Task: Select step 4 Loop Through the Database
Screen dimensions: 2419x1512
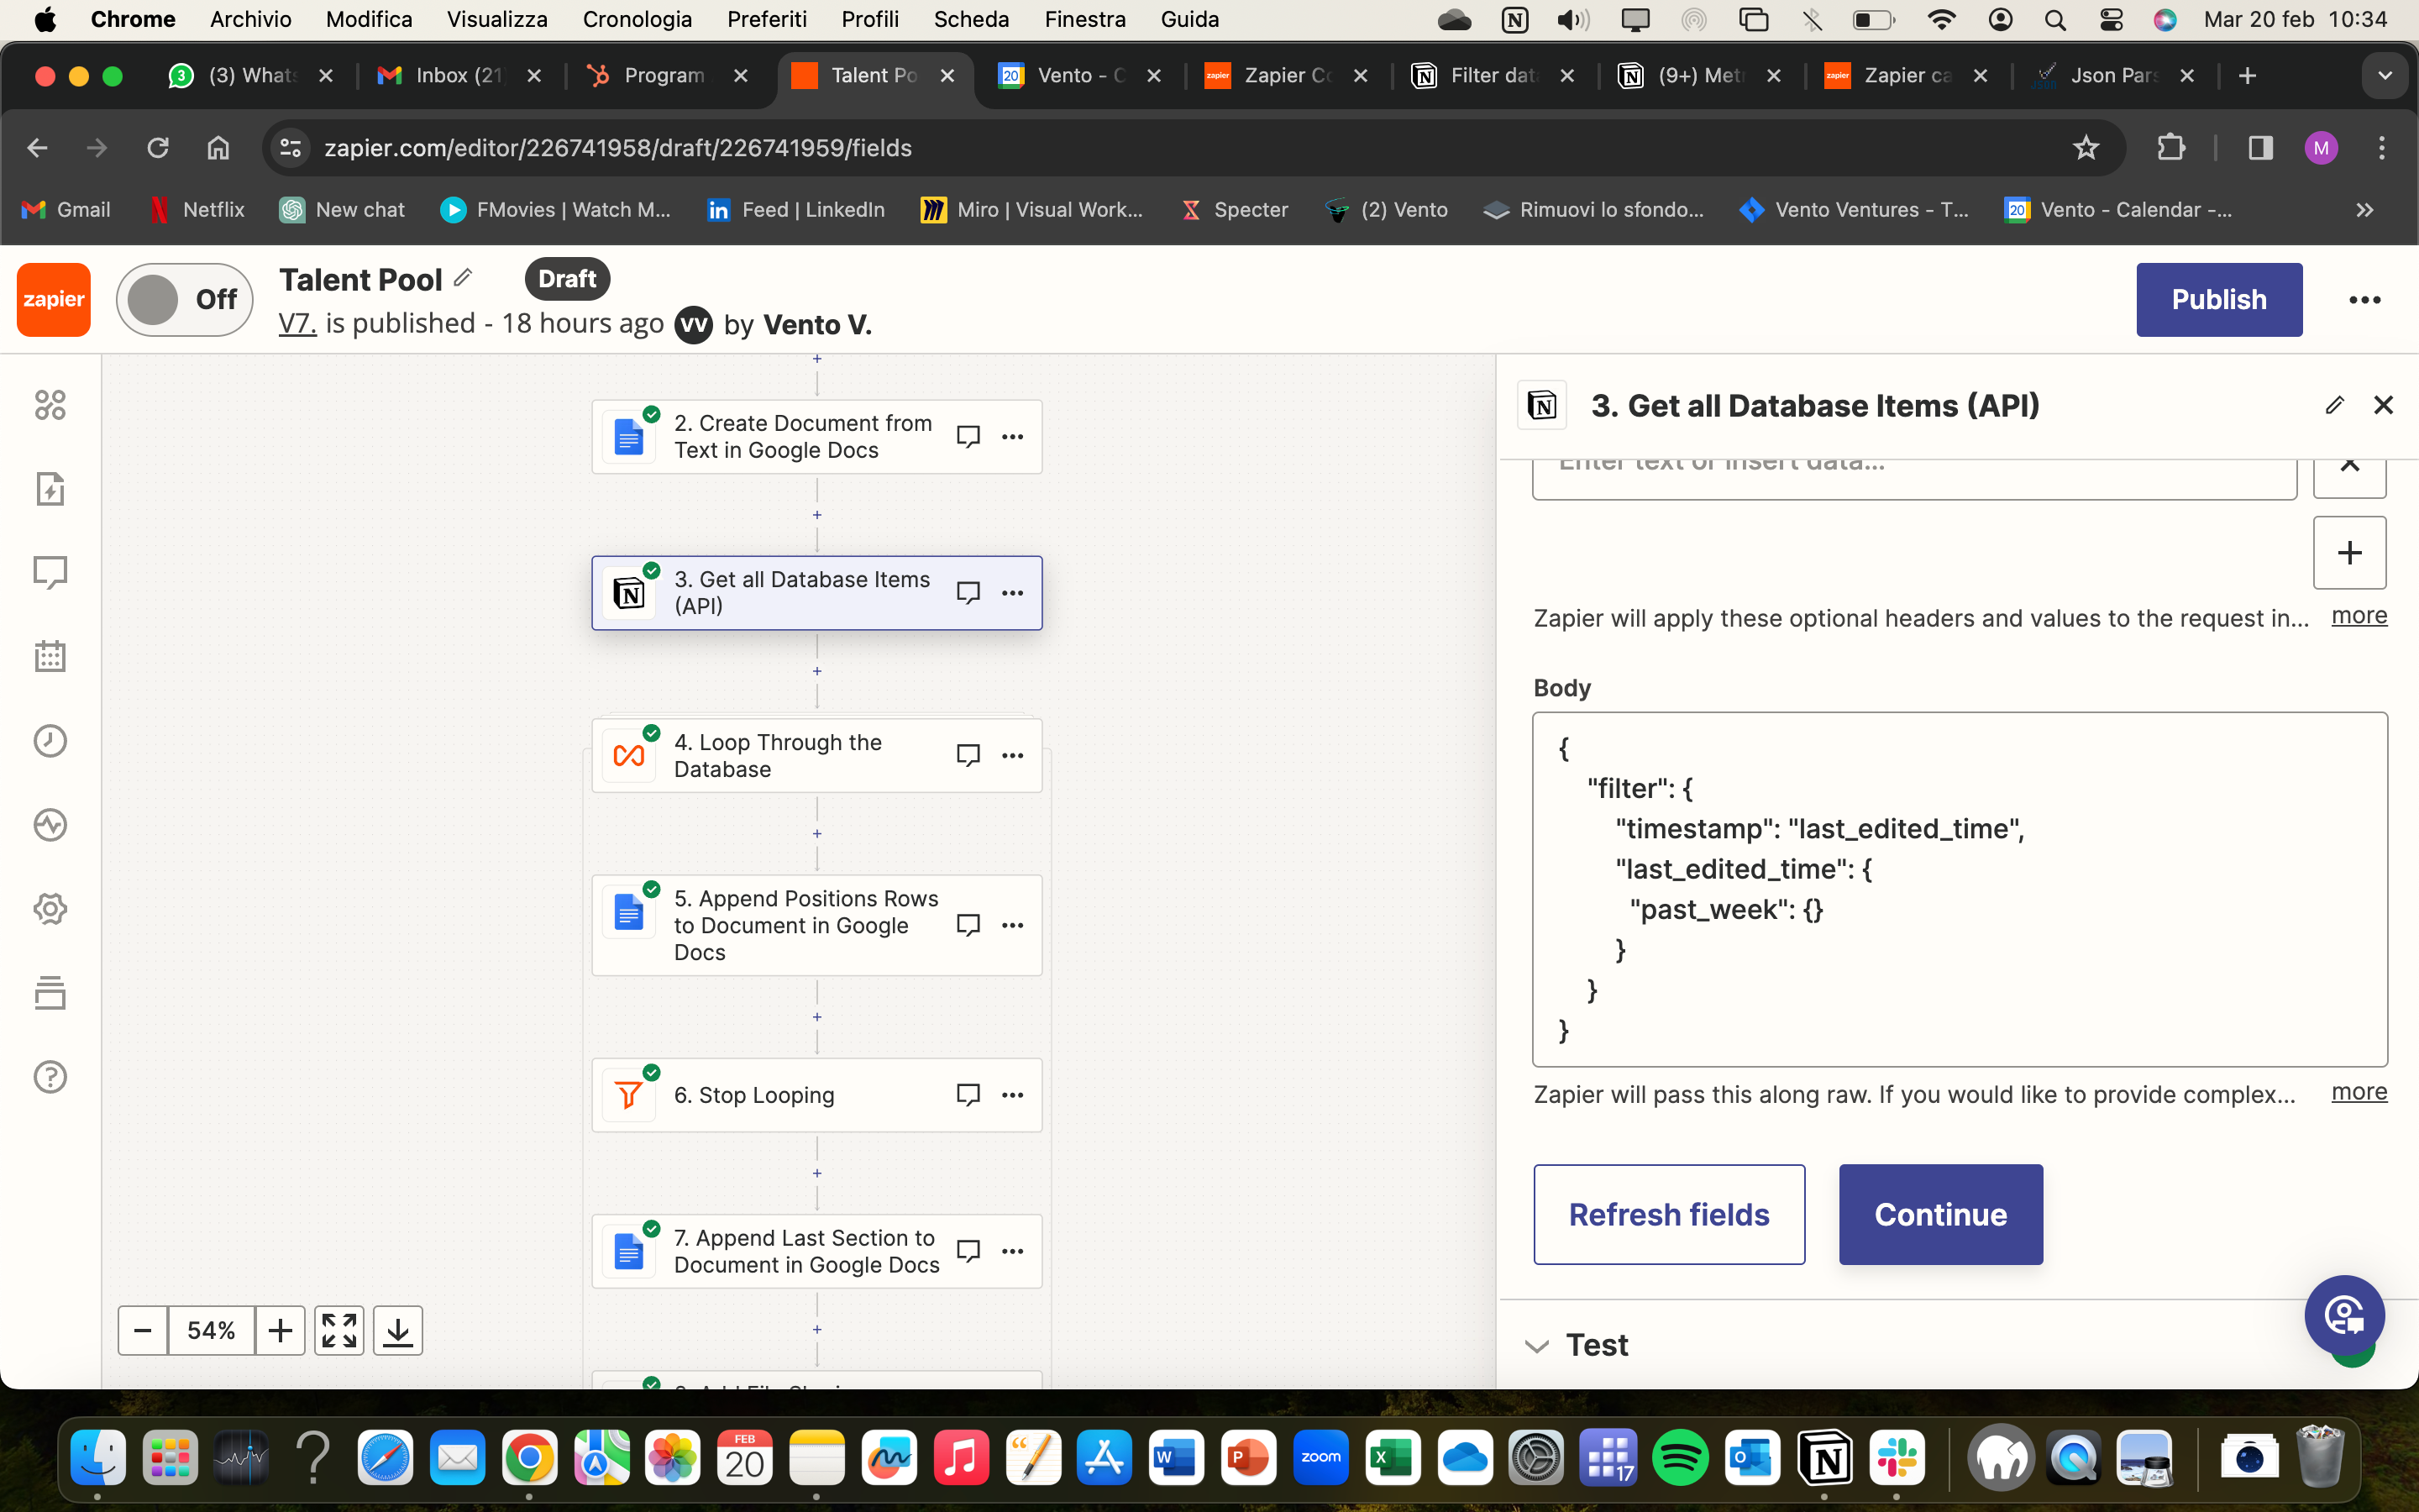Action: [x=816, y=756]
